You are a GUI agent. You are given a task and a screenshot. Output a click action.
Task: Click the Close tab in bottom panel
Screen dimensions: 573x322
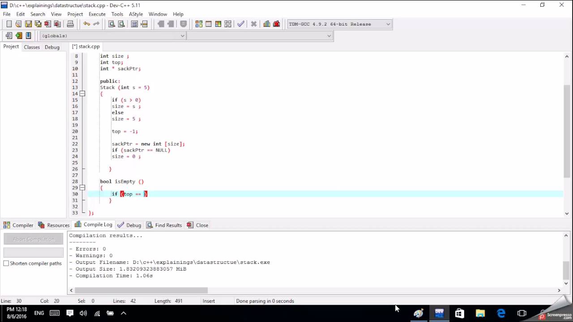point(198,225)
